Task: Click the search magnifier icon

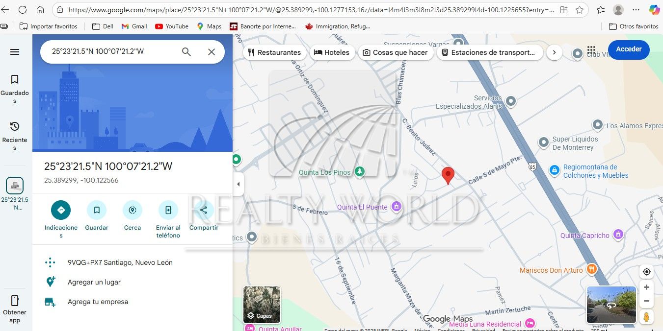Action: [186, 51]
